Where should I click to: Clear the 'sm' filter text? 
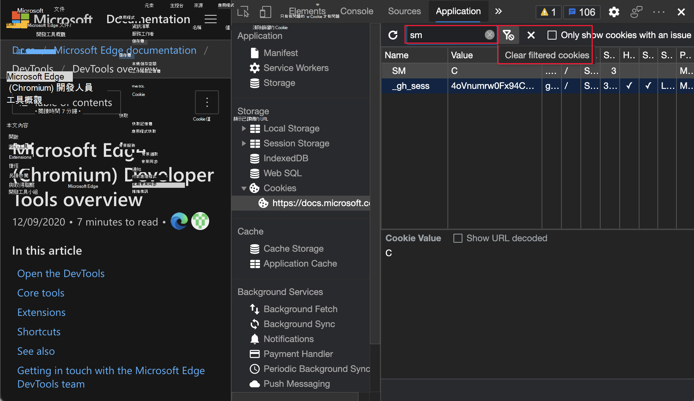click(489, 35)
